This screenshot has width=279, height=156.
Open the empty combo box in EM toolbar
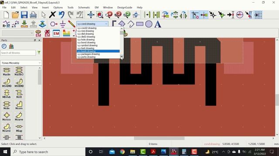(17, 33)
